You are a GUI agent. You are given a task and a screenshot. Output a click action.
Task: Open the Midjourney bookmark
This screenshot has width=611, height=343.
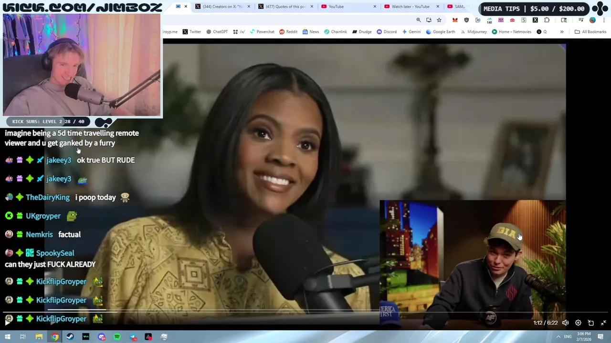tap(474, 32)
